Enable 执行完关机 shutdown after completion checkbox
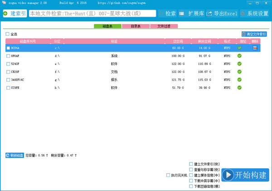The height and width of the screenshot is (191, 272). pyautogui.click(x=168, y=175)
